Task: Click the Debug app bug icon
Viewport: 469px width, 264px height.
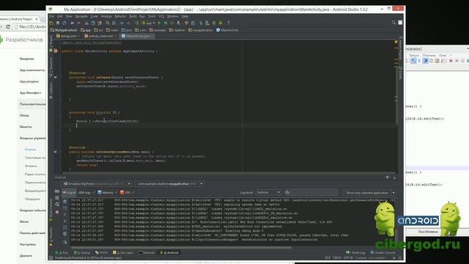Action: [x=166, y=23]
